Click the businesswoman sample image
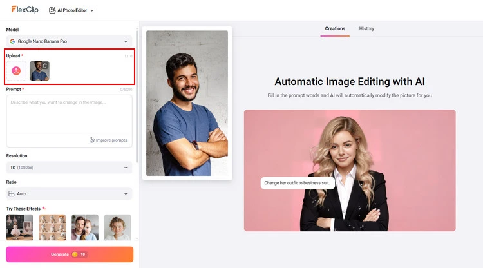 350,170
